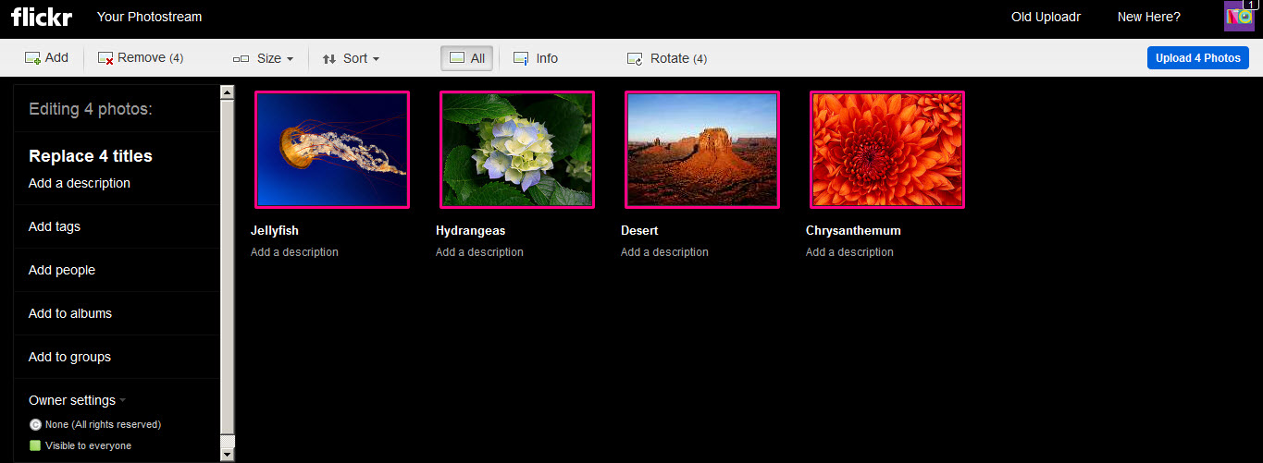Click the Size icon in toolbar
This screenshot has height=463, width=1263.
[x=241, y=59]
